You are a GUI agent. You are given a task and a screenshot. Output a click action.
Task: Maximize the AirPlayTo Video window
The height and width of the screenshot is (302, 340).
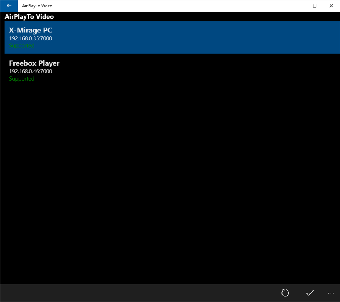tap(315, 6)
